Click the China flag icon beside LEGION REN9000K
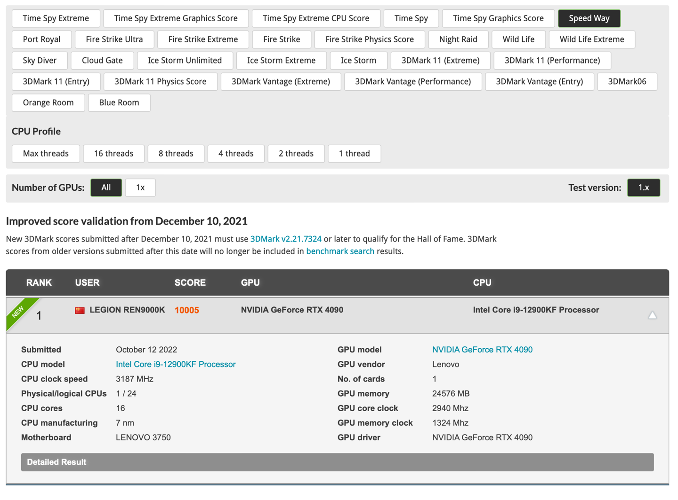This screenshot has width=678, height=500. 80,310
